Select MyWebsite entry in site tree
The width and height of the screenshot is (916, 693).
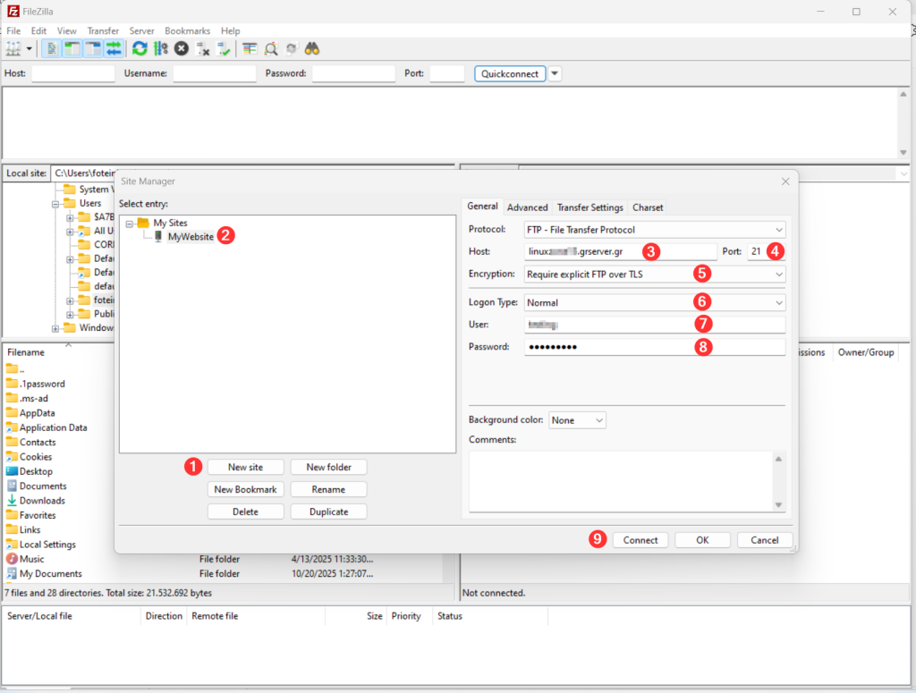[x=191, y=237]
